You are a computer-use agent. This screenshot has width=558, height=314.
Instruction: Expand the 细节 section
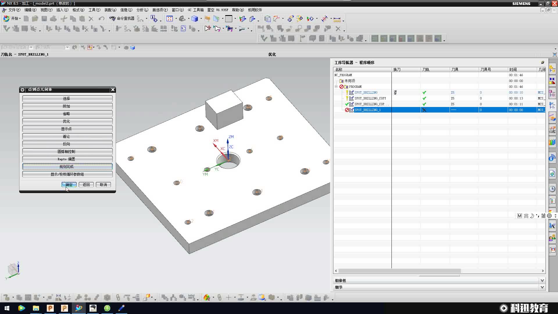point(542,287)
